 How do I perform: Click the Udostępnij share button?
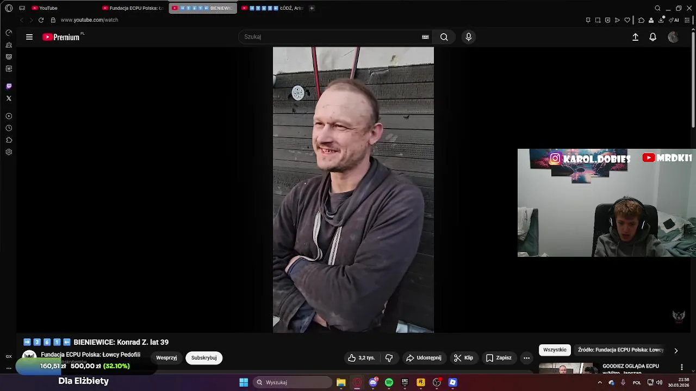click(x=424, y=358)
